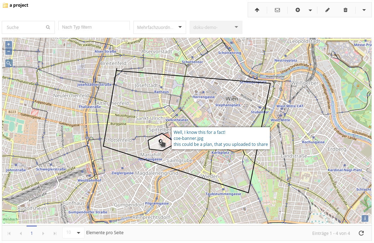Click the trash delete icon

pyautogui.click(x=345, y=10)
